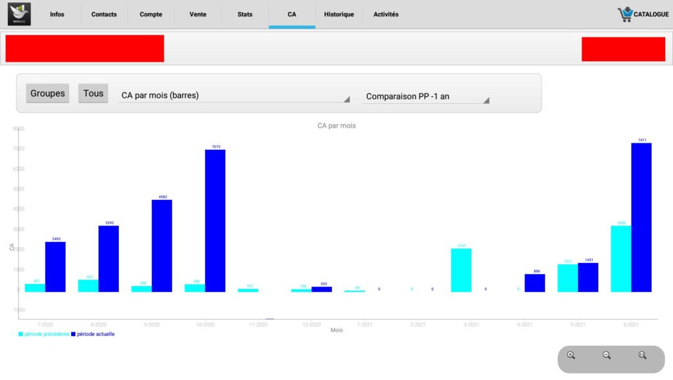Click the zoom in magnifier icon

571,355
